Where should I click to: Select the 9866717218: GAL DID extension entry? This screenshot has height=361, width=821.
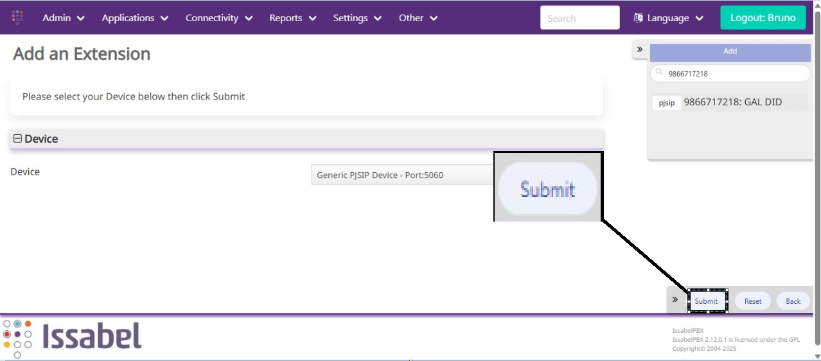[732, 102]
